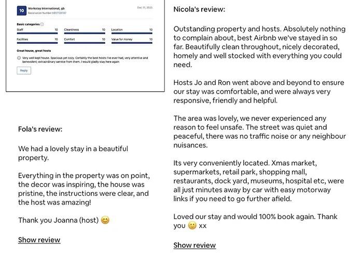Image resolution: width=363 pixels, height=259 pixels.
Task: Click the info icon beside Basic categories
Action: point(42,24)
